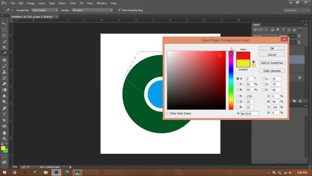
Task: Open the layer Fill dropdown arrow
Action: click(x=299, y=43)
